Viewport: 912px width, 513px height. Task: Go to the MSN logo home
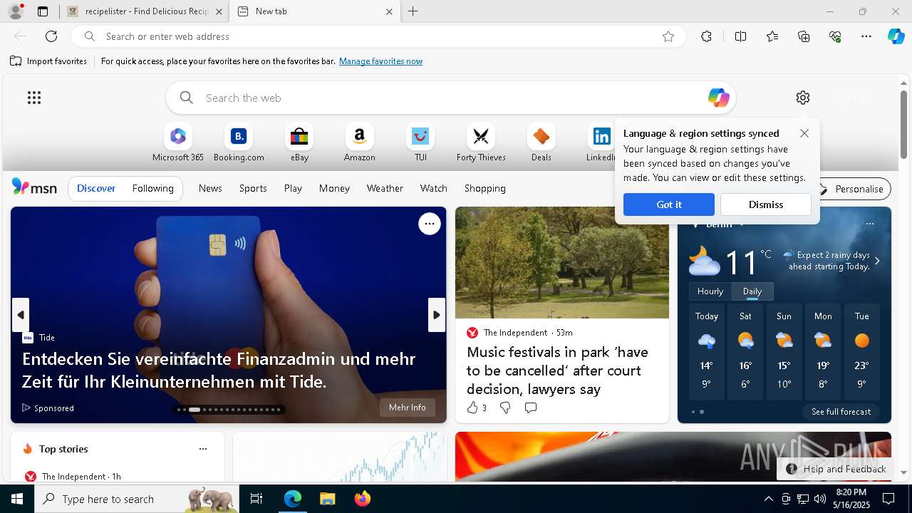[x=34, y=187]
